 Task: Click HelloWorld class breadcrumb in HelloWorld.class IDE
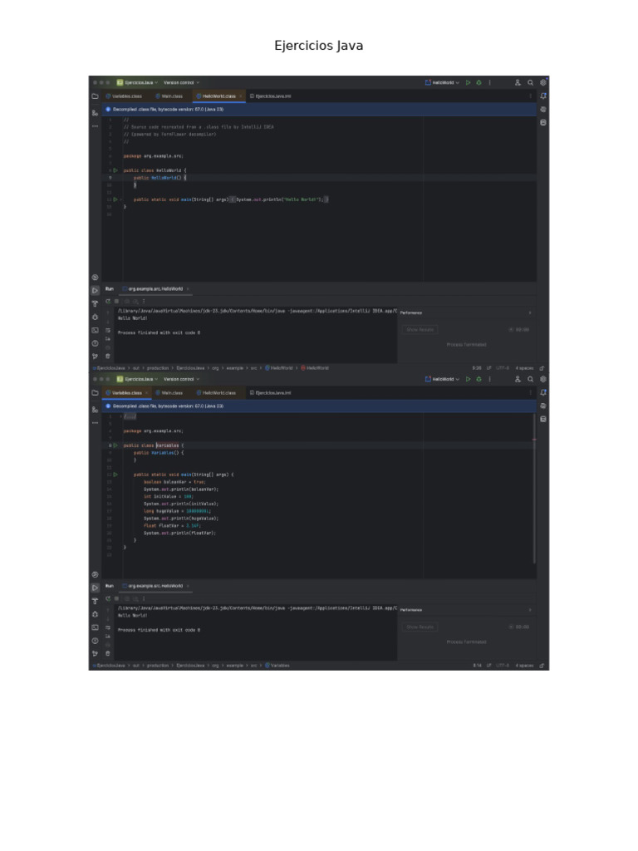pos(279,368)
